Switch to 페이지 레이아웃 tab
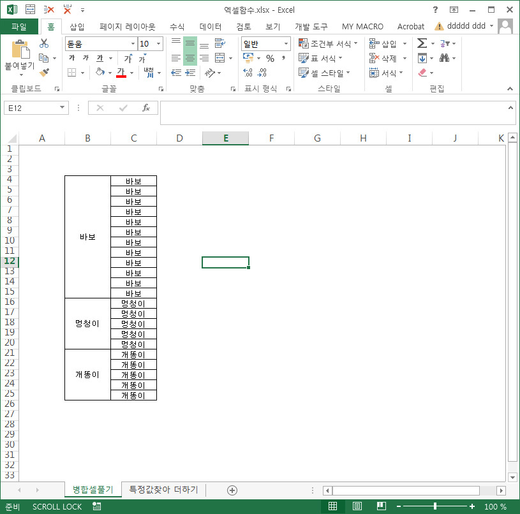This screenshot has width=520, height=514. [128, 27]
